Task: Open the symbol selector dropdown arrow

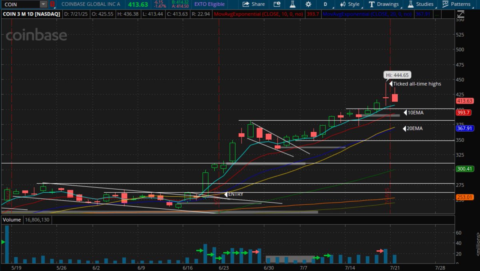Action: (43, 4)
